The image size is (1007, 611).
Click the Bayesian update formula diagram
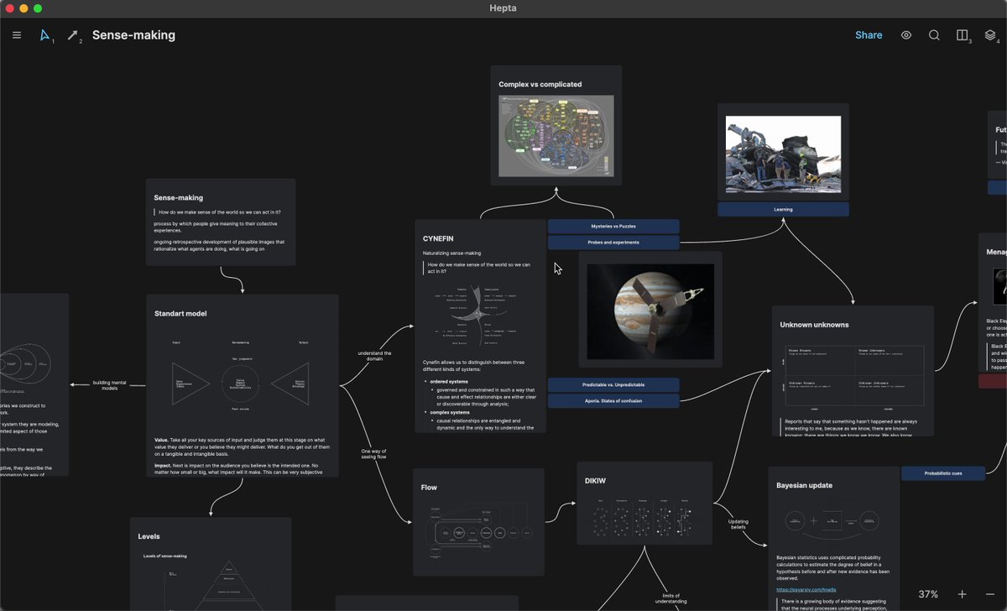[834, 522]
